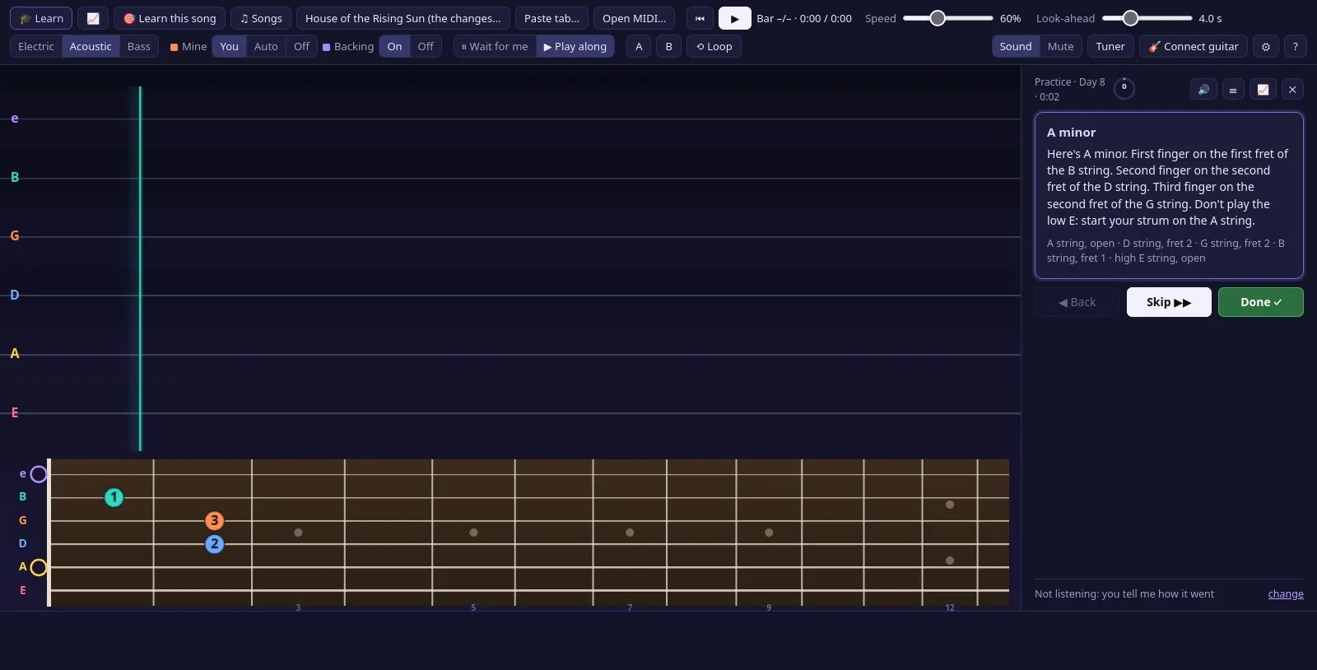Turn Backing track On

[394, 47]
